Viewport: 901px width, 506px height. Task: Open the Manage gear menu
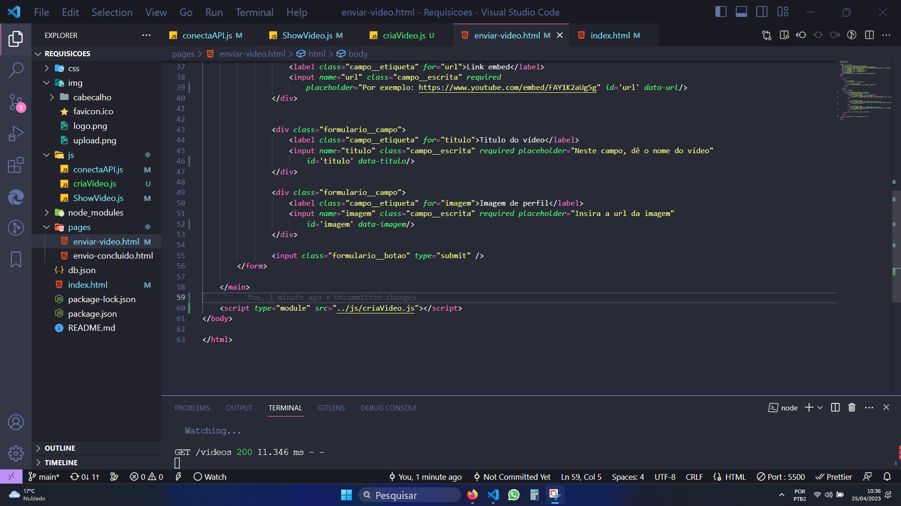15,453
